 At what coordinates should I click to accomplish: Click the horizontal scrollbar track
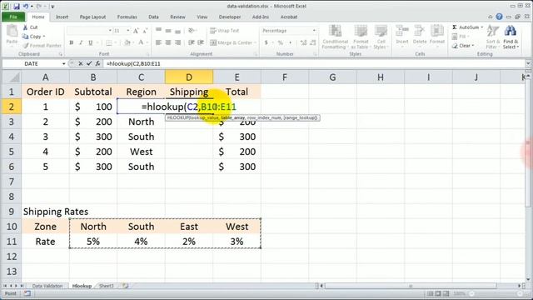pyautogui.click(x=421, y=286)
